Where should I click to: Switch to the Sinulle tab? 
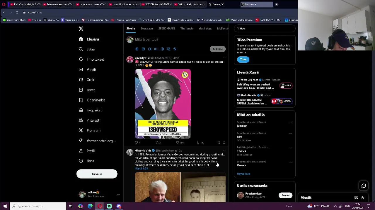point(131,29)
